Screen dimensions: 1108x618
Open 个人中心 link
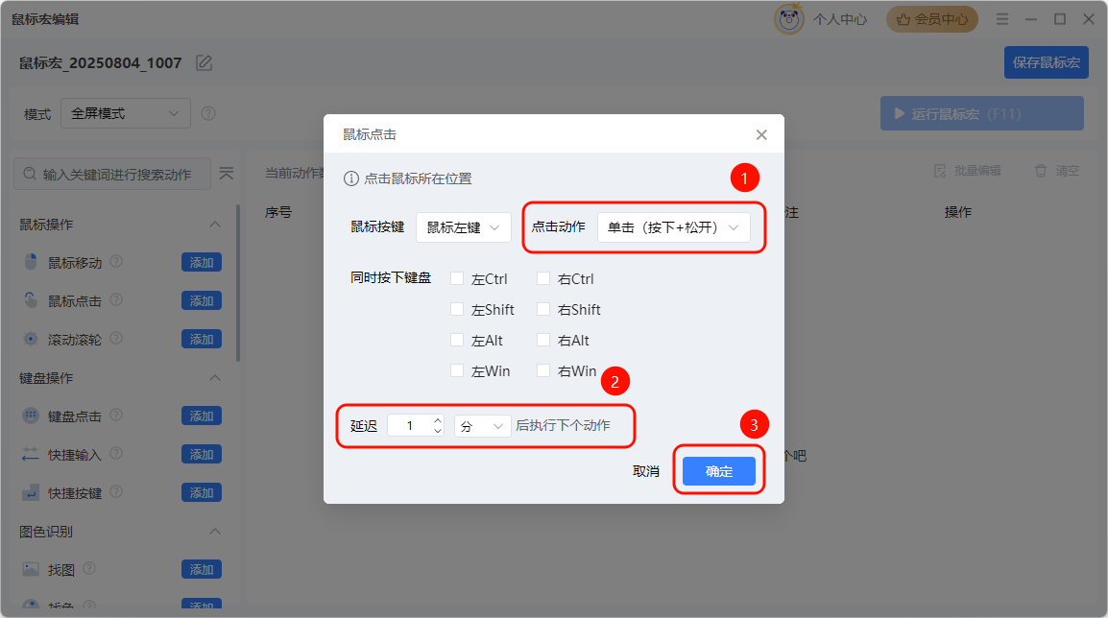839,19
